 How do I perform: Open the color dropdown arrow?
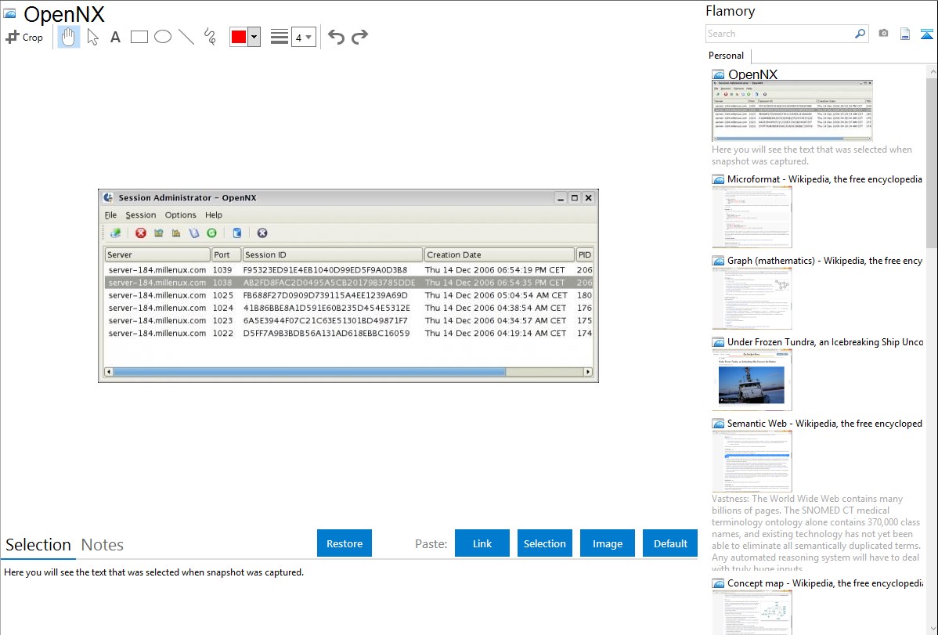(254, 37)
